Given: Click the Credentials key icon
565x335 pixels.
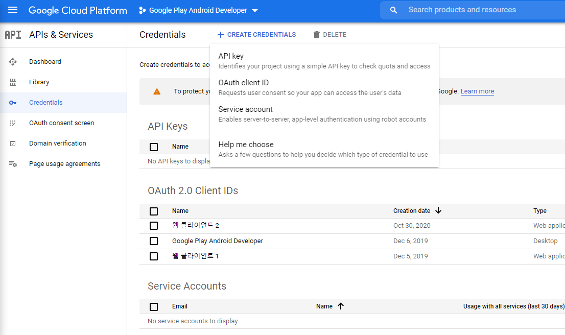Looking at the screenshot, I should (x=13, y=103).
